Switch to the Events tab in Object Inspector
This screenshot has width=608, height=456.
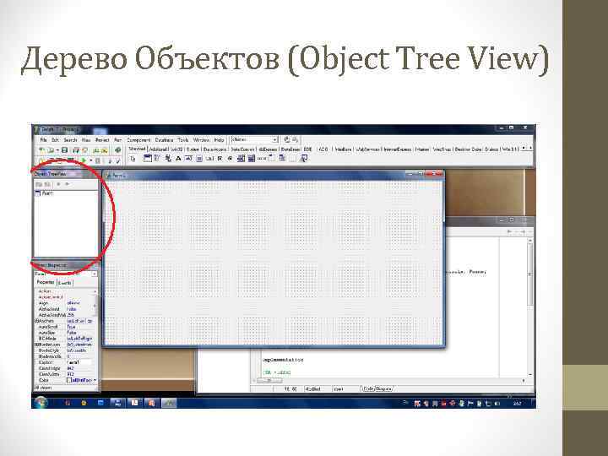(65, 283)
